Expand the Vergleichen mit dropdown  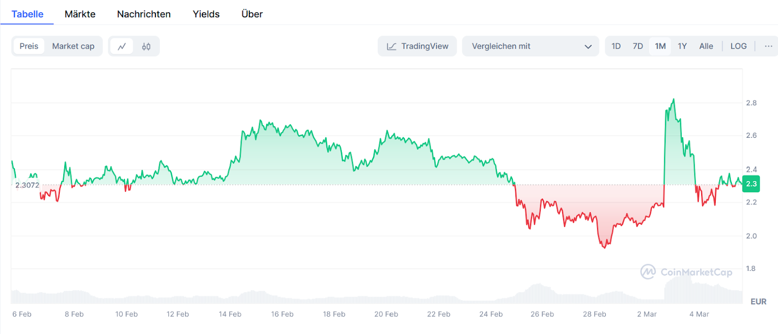click(x=530, y=46)
